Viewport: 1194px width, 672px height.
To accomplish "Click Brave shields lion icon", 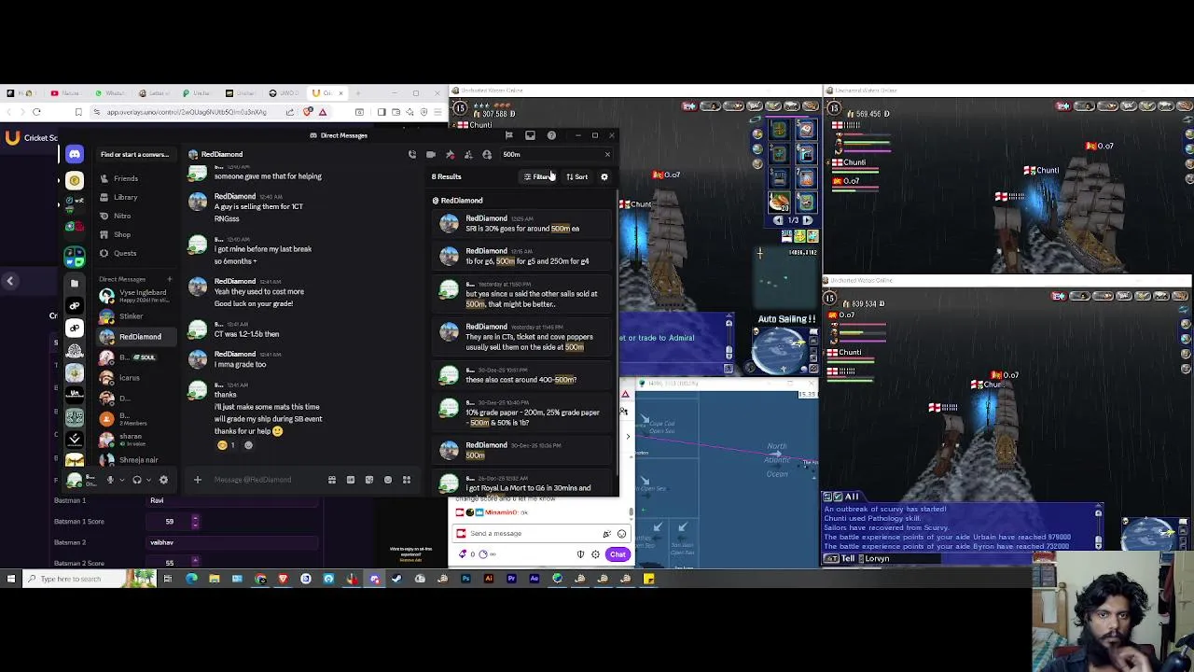I will [308, 112].
